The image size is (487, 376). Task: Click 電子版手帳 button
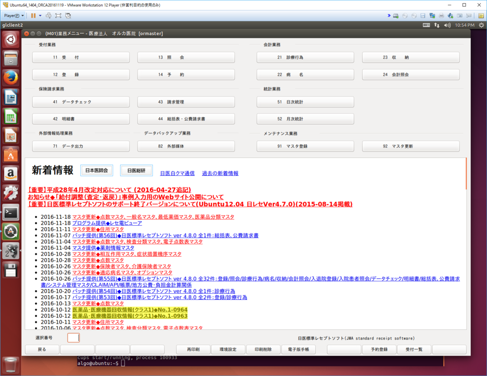point(298,349)
